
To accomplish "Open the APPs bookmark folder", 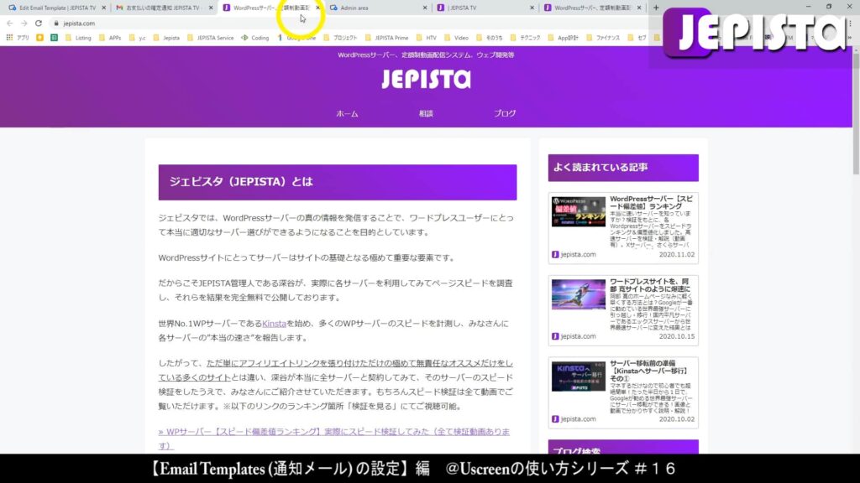I will pyautogui.click(x=110, y=38).
